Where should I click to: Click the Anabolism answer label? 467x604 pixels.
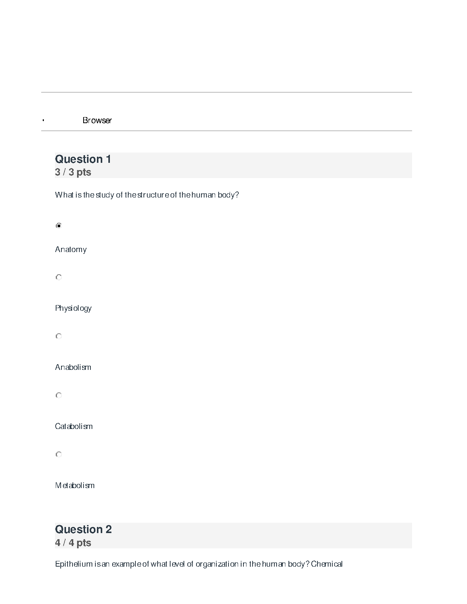73,367
